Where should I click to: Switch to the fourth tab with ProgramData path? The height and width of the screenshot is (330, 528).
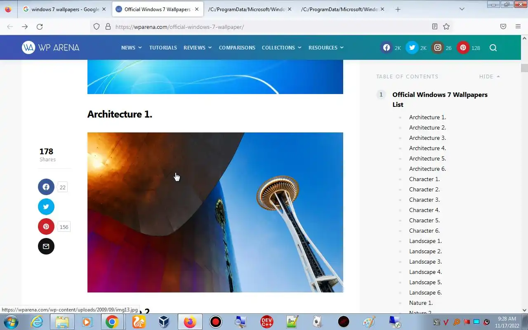pyautogui.click(x=343, y=9)
